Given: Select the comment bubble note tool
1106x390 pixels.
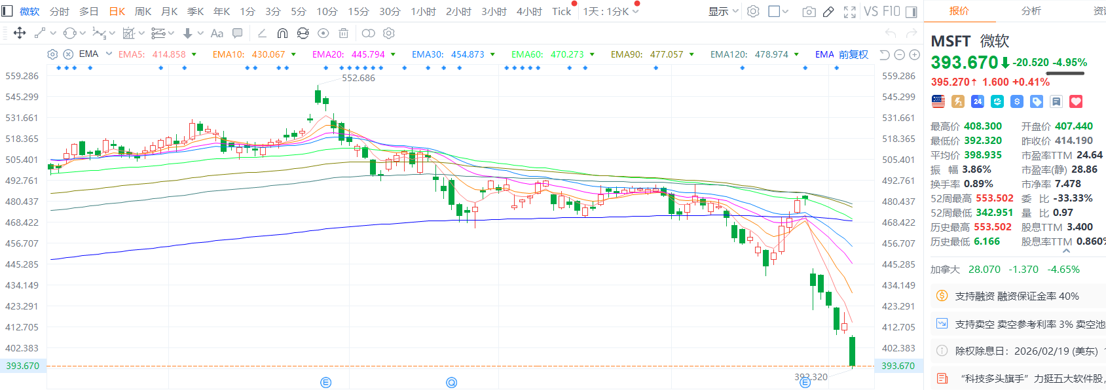Looking at the screenshot, I should [x=238, y=33].
